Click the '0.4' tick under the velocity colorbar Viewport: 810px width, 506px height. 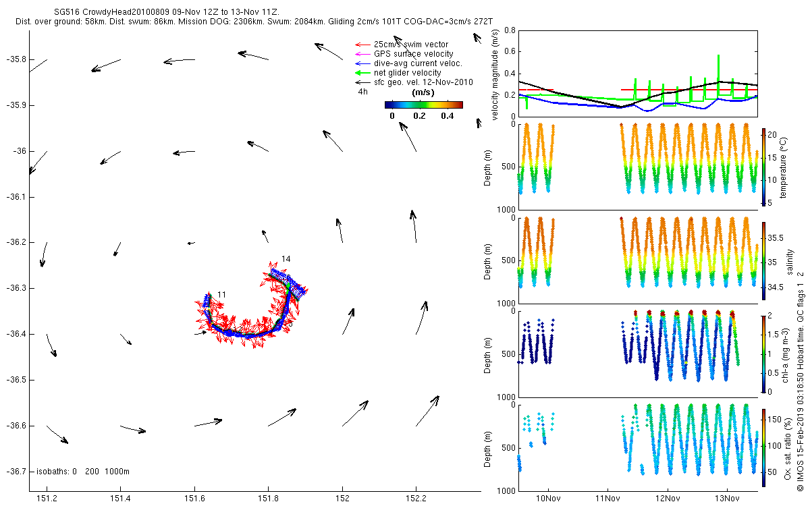448,115
